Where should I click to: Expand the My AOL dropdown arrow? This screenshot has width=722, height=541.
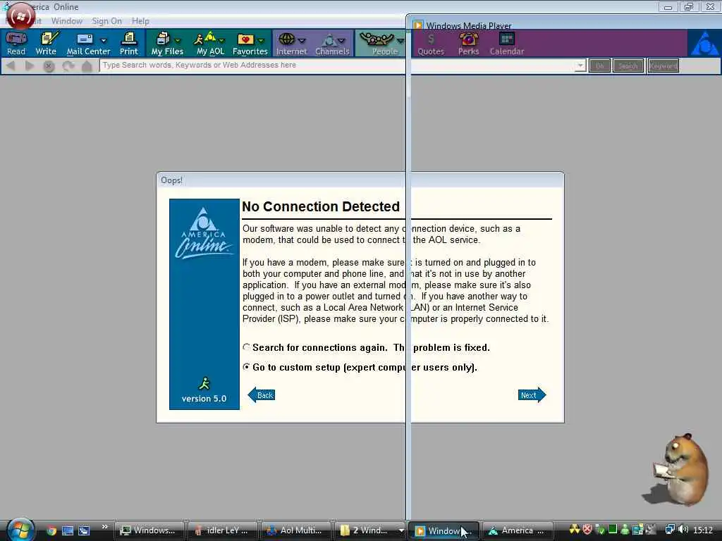(x=221, y=40)
